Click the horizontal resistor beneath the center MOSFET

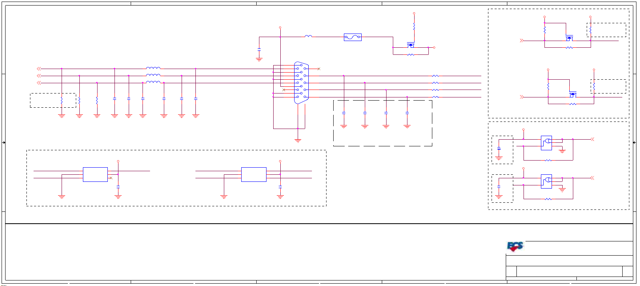click(411, 54)
